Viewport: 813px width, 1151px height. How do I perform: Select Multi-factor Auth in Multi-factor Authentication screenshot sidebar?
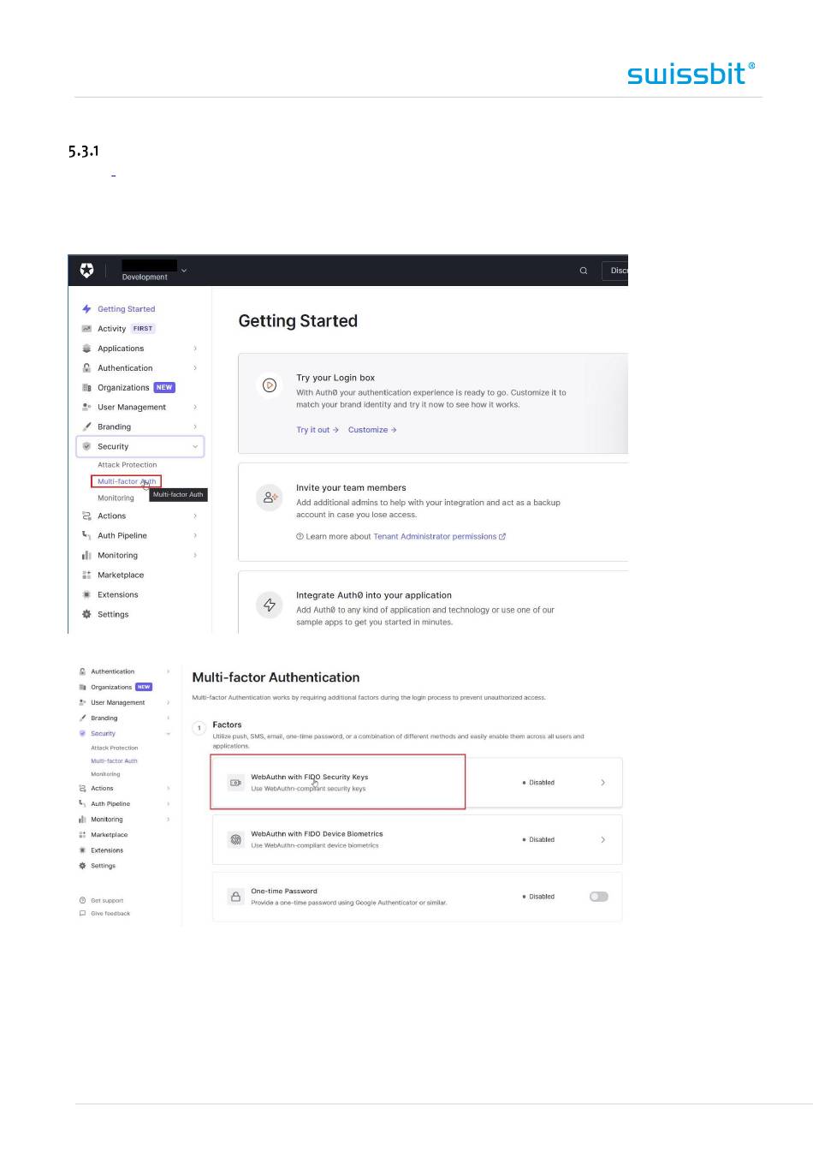pos(114,760)
